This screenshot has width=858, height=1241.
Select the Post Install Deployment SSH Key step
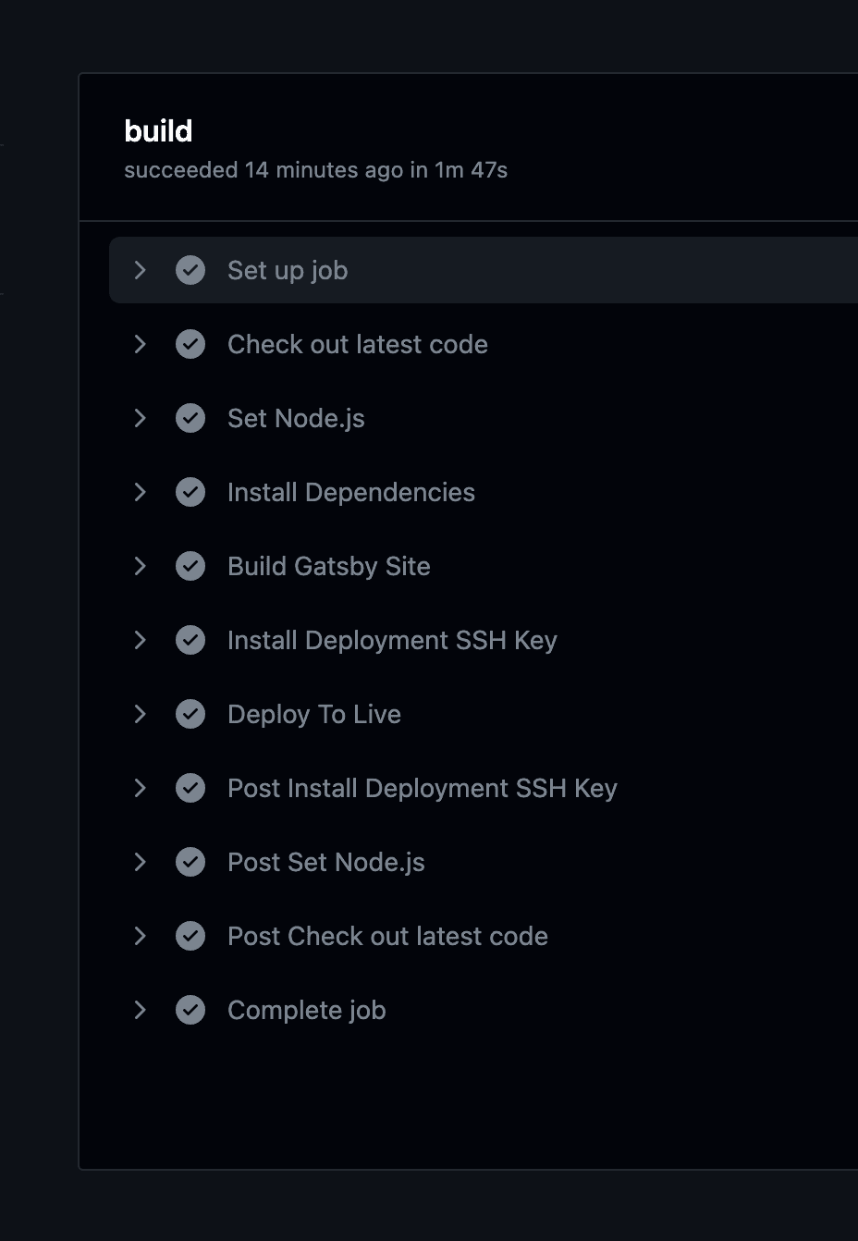coord(422,788)
